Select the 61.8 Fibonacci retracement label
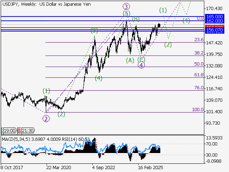The width and height of the screenshot is (229, 172). click(x=199, y=75)
